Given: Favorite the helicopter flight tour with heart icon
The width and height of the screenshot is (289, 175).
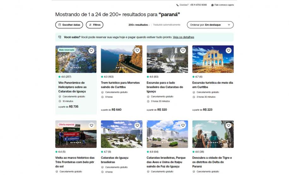Looking at the screenshot, I should (91, 50).
